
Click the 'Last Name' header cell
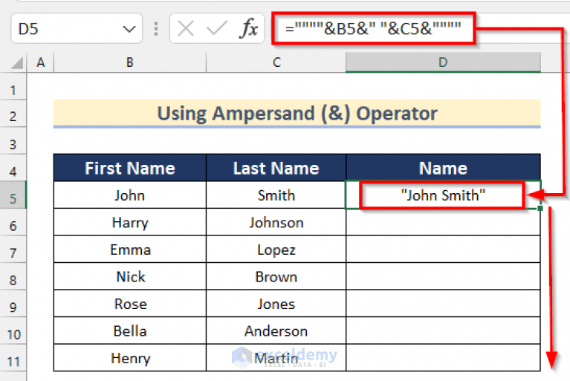pyautogui.click(x=276, y=168)
